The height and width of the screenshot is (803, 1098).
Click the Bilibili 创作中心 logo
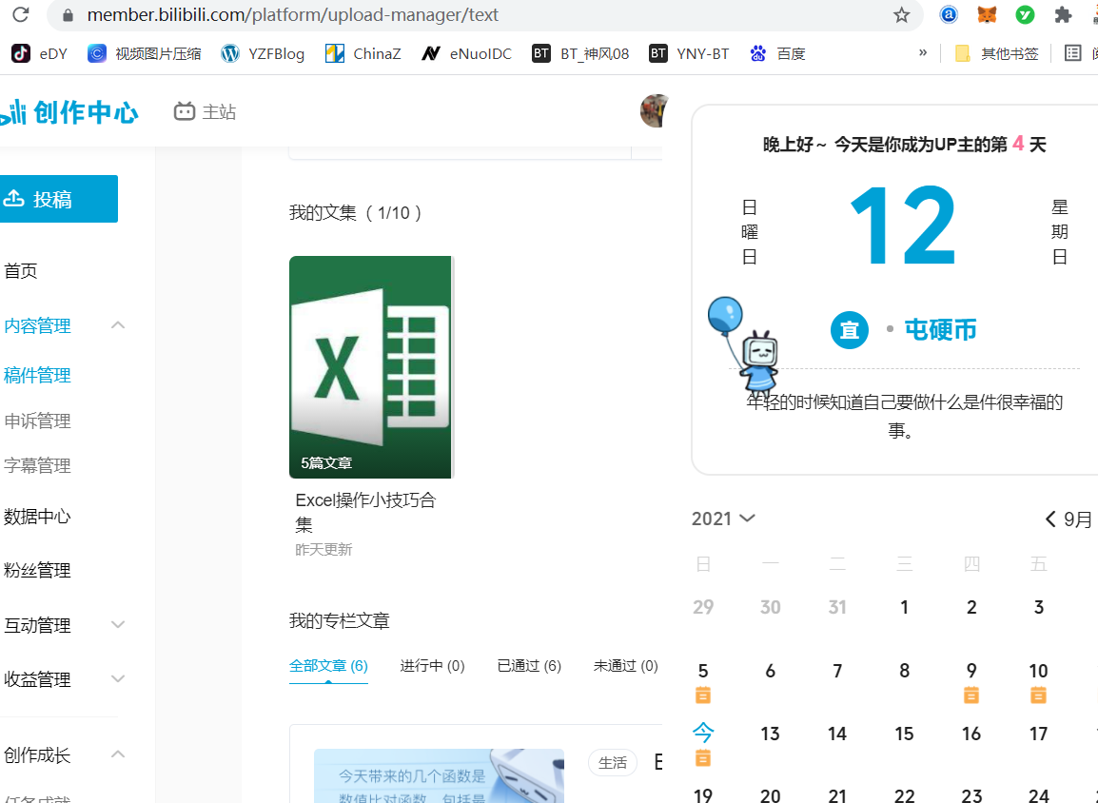pyautogui.click(x=69, y=112)
